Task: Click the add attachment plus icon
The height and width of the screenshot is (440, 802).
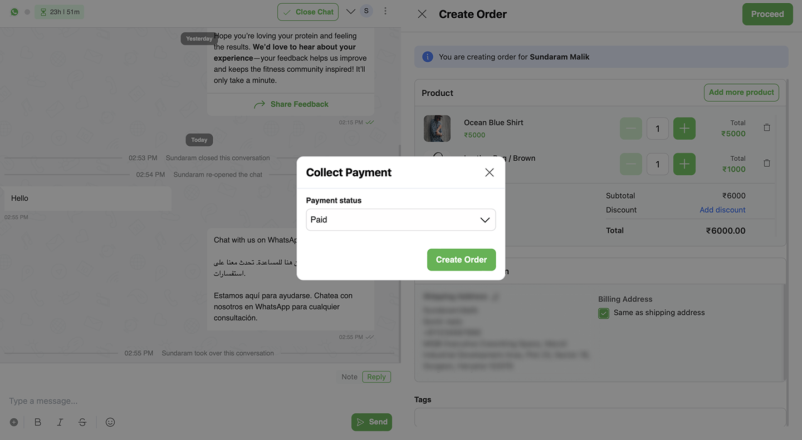Action: 14,422
